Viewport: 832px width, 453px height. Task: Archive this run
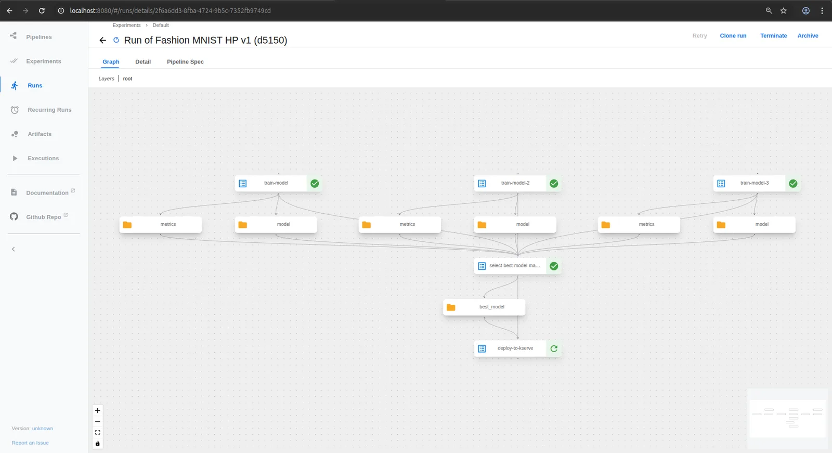pyautogui.click(x=808, y=36)
